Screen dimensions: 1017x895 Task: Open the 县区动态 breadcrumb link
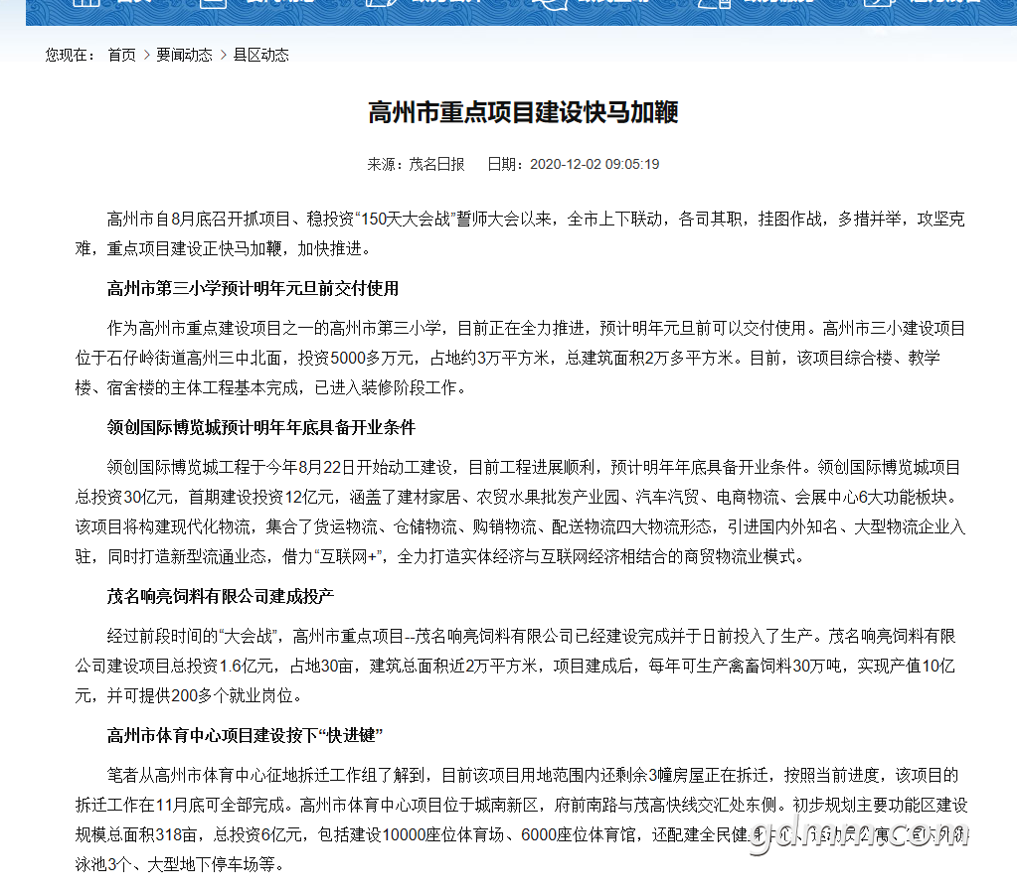click(x=260, y=55)
